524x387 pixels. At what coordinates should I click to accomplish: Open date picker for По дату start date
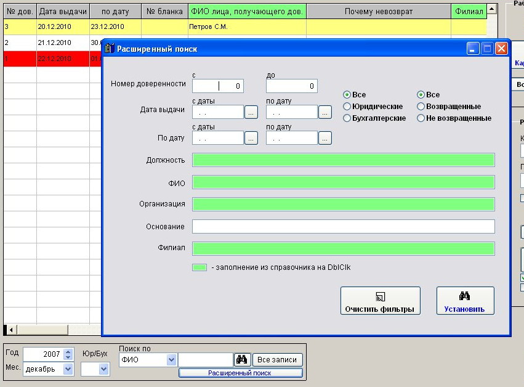251,138
